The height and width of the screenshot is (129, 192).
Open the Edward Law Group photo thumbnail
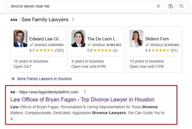[21, 38]
